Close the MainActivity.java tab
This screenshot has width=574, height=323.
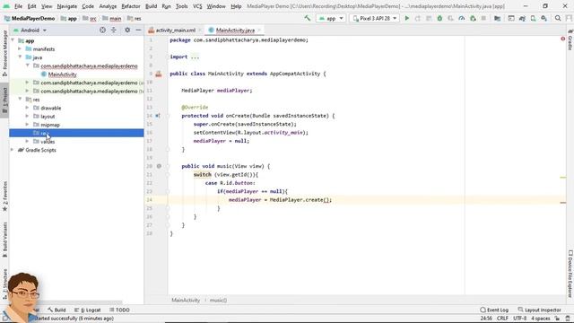pyautogui.click(x=259, y=31)
